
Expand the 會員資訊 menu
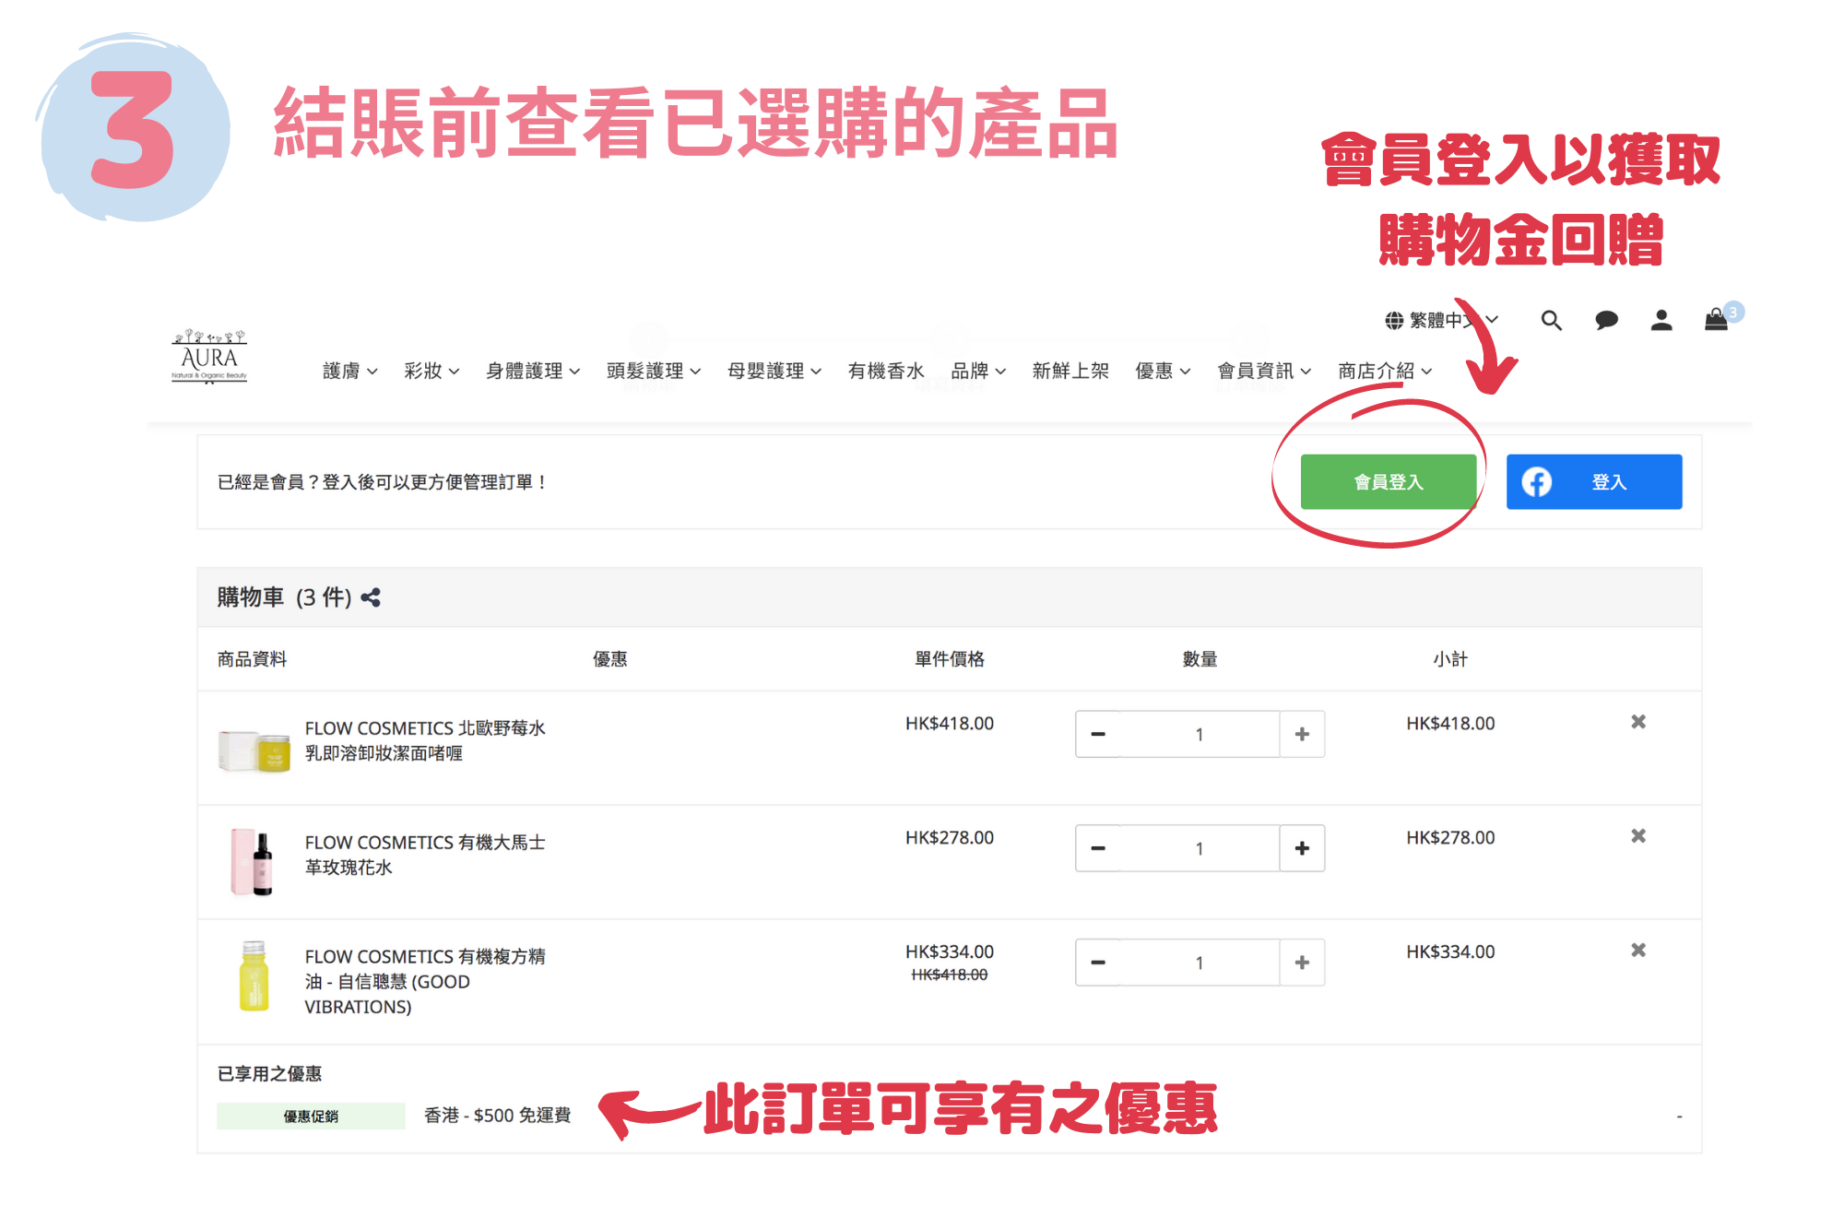tap(1263, 371)
